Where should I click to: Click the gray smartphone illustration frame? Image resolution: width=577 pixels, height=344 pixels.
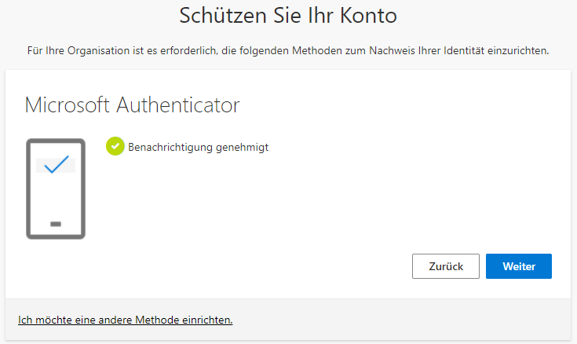tap(56, 188)
